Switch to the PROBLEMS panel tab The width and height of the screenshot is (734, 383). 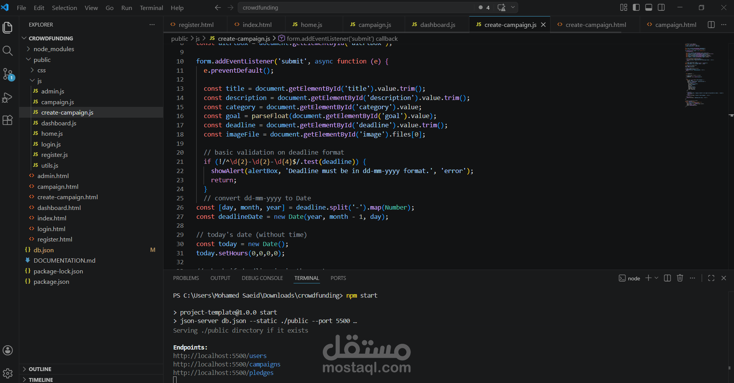coord(186,278)
